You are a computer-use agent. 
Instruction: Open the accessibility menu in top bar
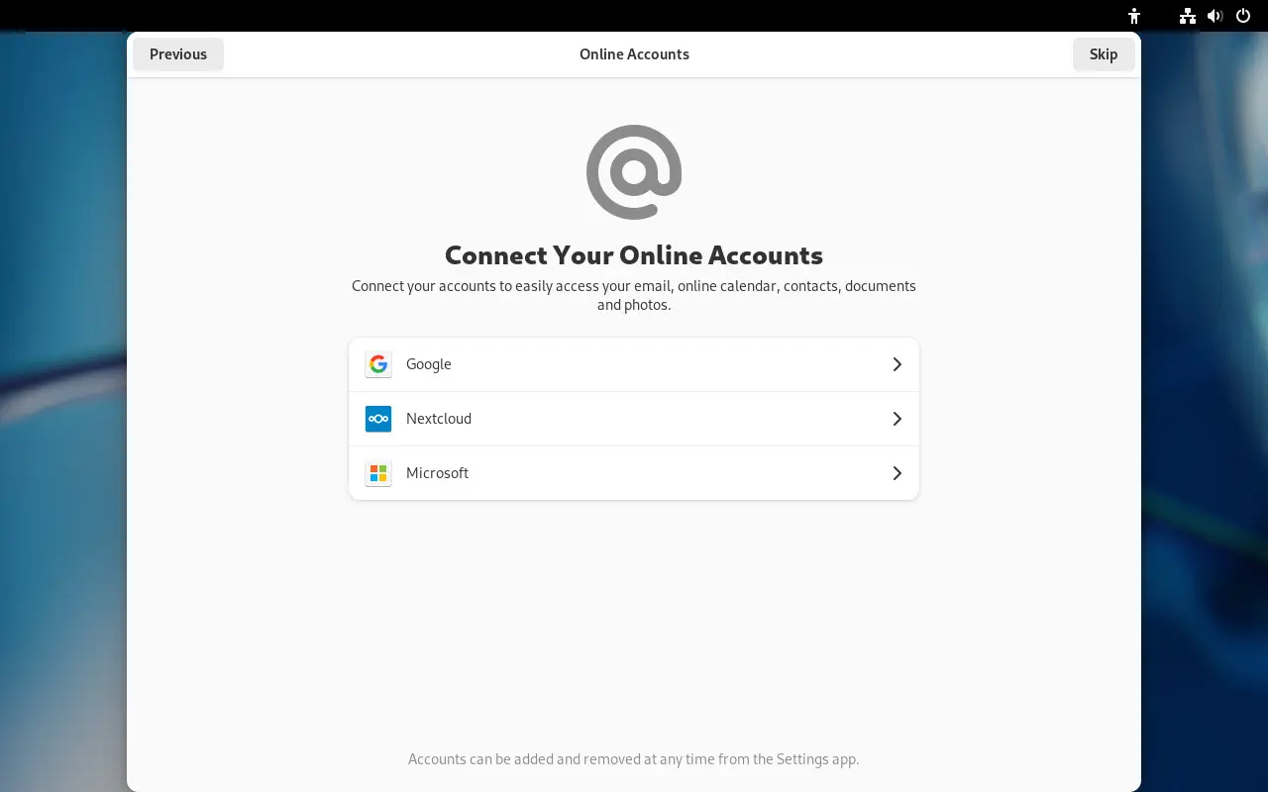(1134, 16)
